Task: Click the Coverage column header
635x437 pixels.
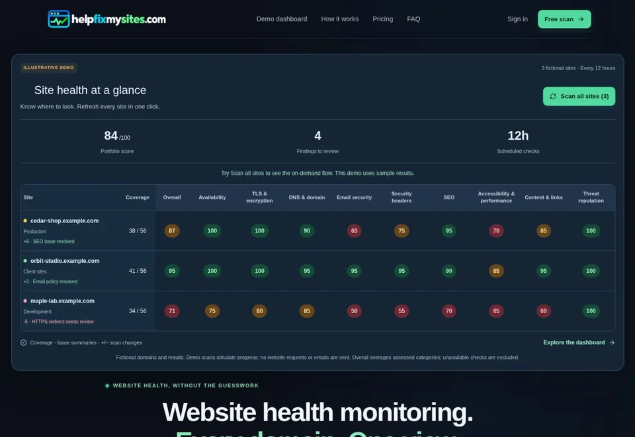Action: pyautogui.click(x=138, y=197)
